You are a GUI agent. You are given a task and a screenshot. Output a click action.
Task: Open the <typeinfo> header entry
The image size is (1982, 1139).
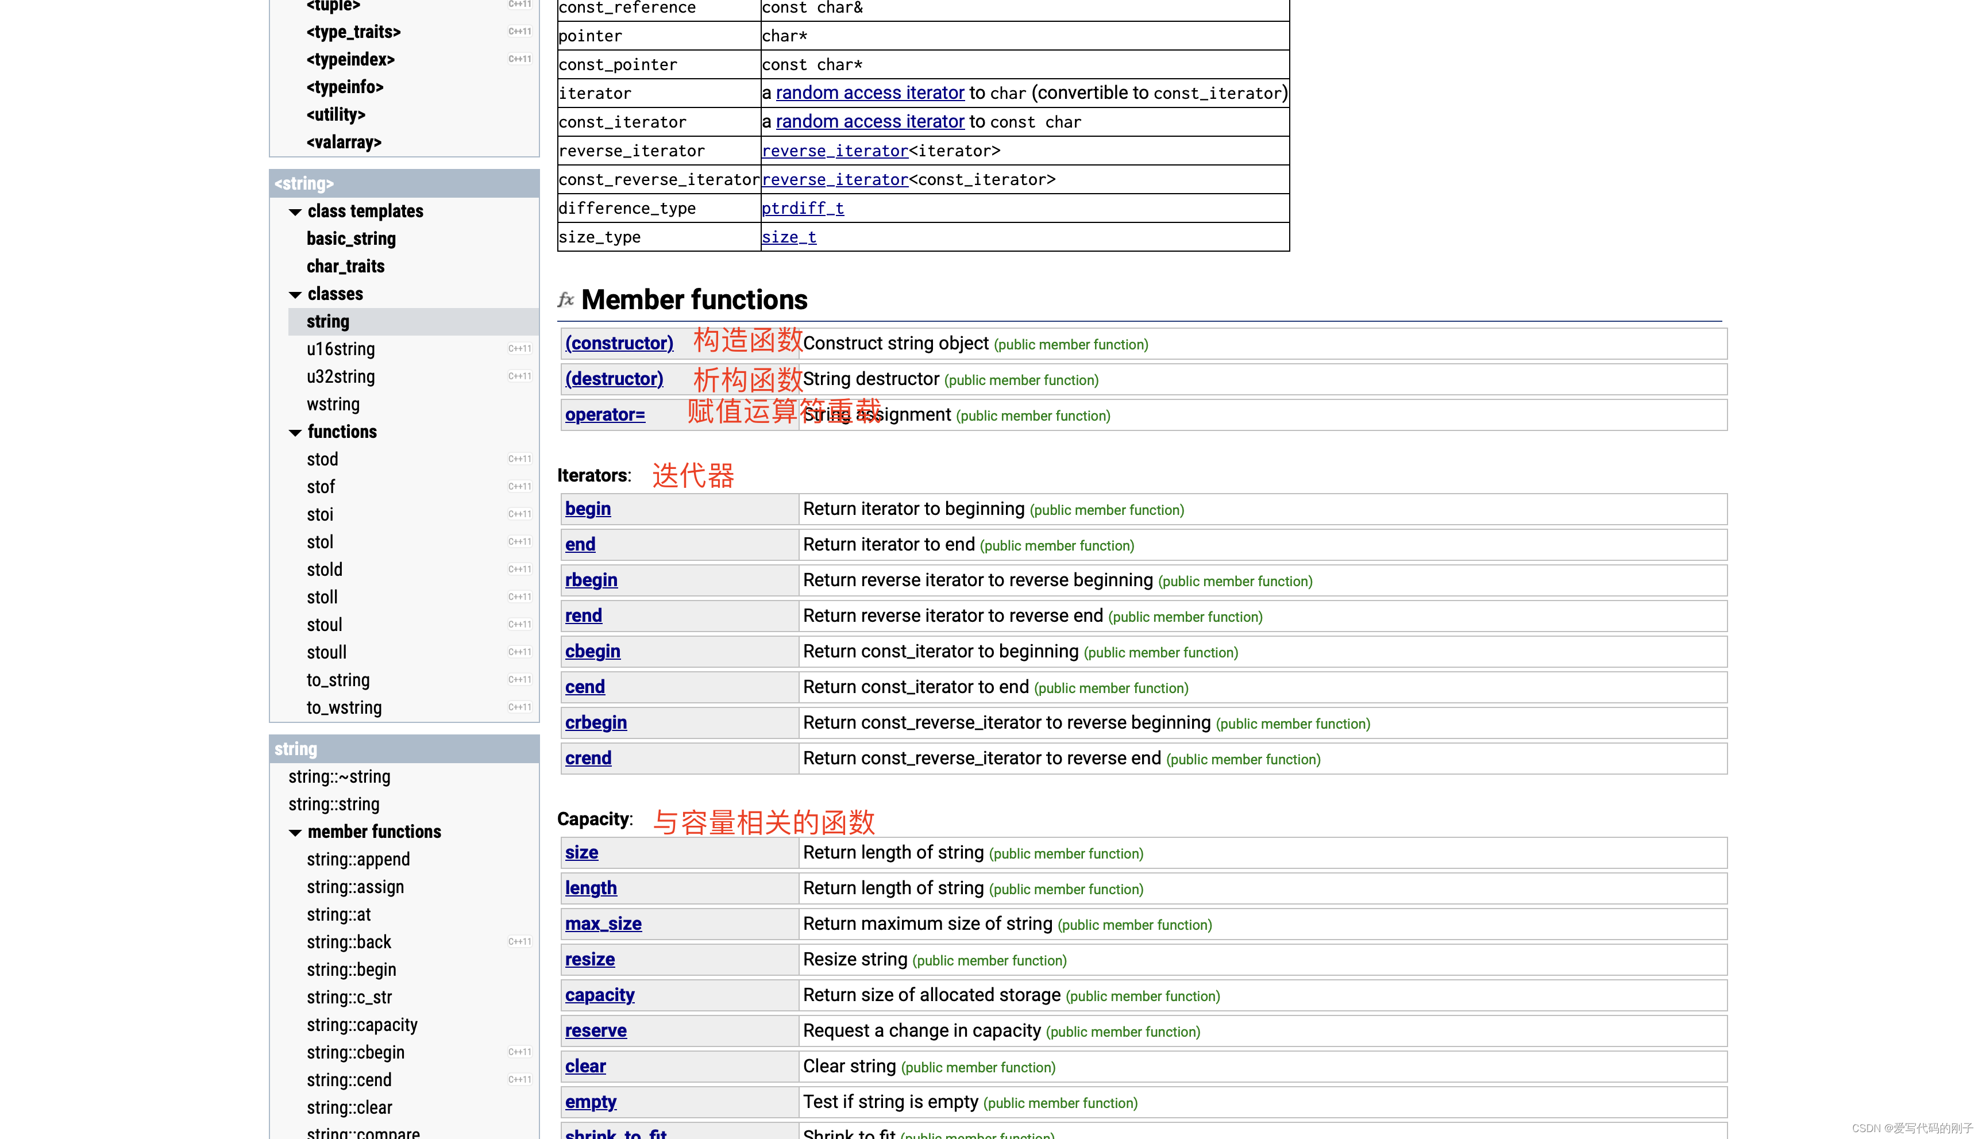point(345,87)
